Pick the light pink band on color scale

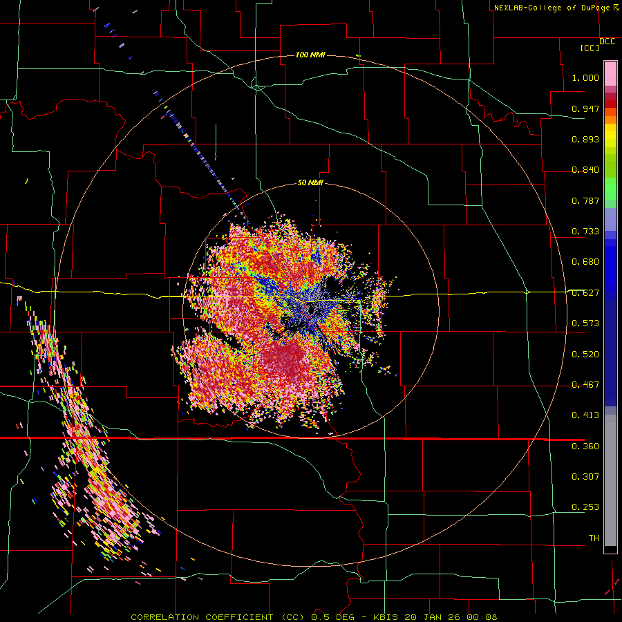[x=610, y=74]
